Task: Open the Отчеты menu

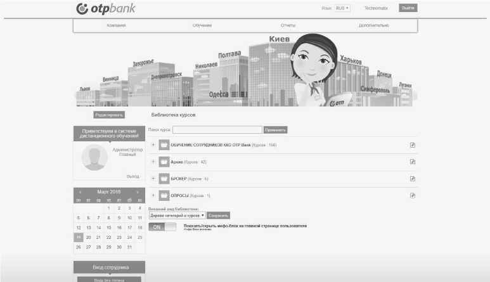Action: pos(288,25)
